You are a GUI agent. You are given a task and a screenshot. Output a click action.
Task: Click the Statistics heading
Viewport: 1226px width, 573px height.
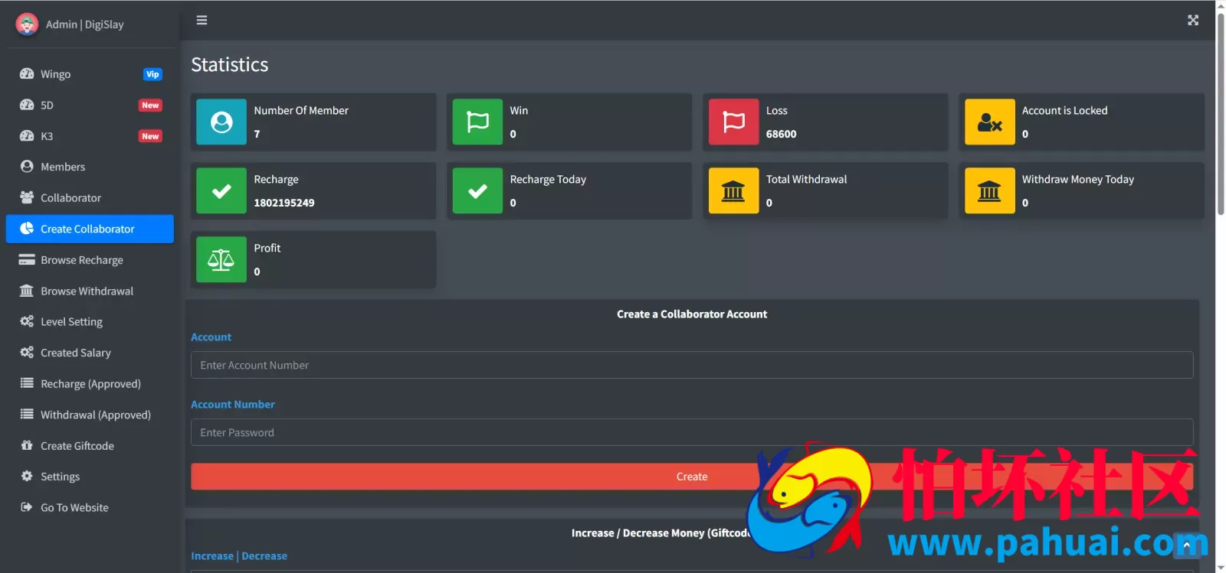(230, 64)
